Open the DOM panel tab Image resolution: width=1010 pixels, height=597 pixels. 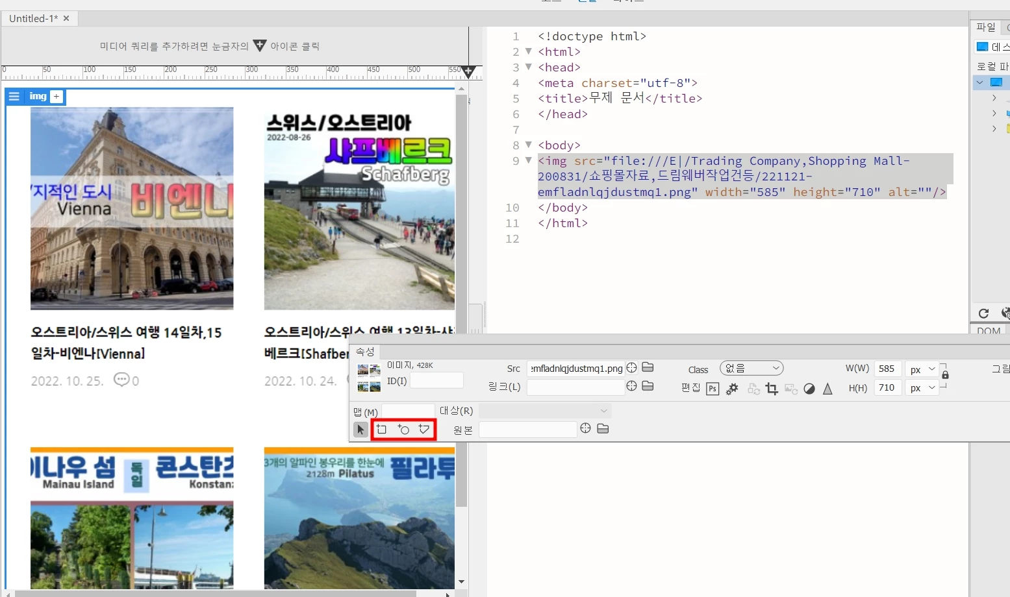989,330
